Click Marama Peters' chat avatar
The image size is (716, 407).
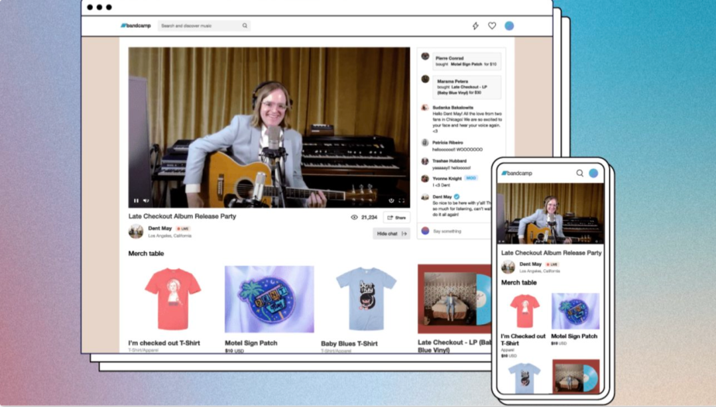(425, 79)
